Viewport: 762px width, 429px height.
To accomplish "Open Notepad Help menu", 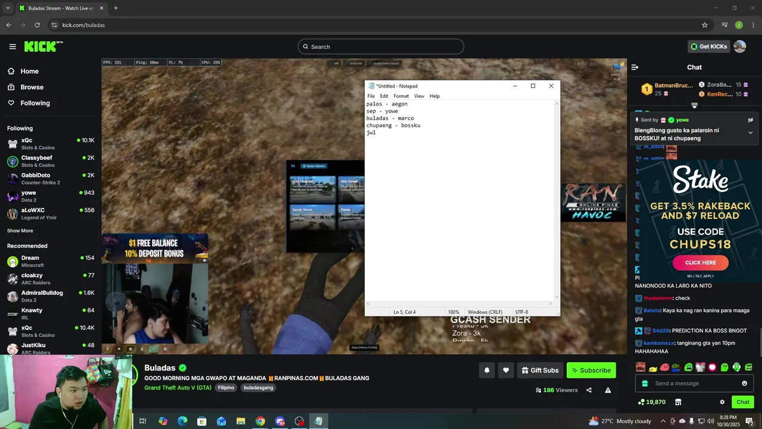I will tap(435, 96).
